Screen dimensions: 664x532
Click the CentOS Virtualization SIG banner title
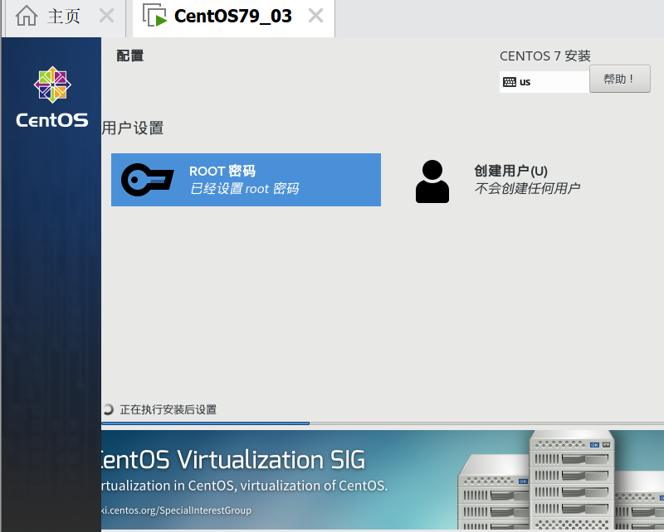233,460
